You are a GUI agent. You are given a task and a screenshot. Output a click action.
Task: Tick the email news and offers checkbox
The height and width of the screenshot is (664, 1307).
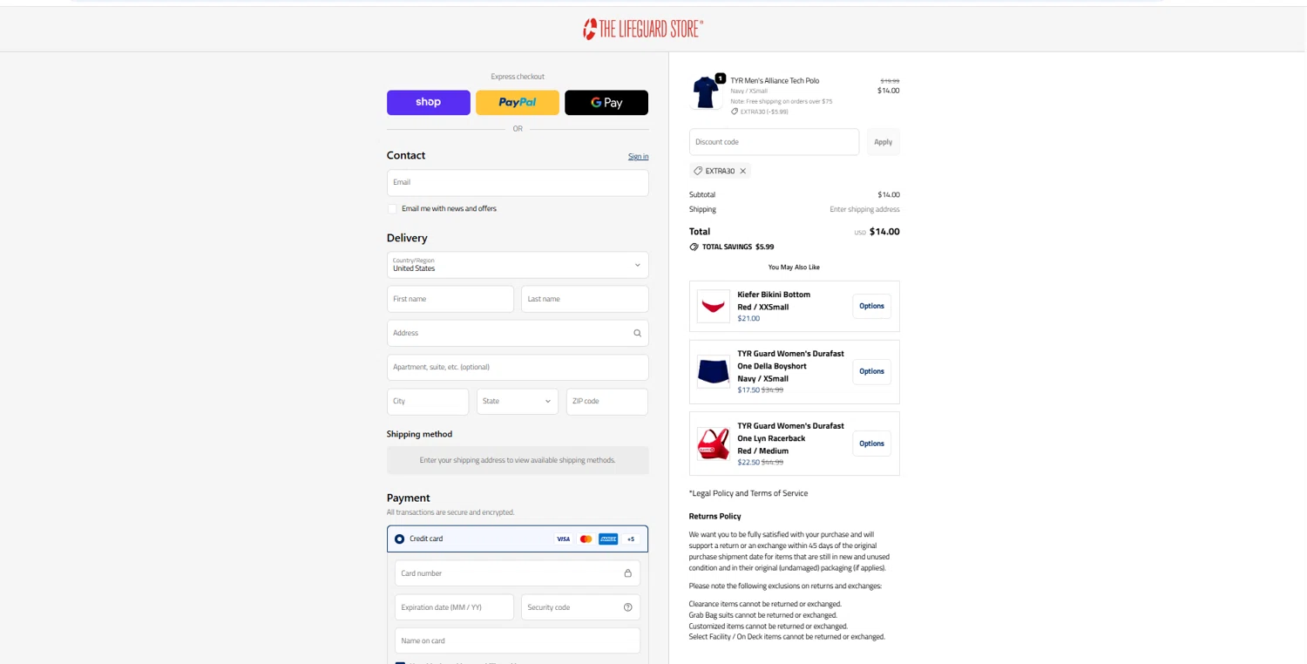(392, 209)
